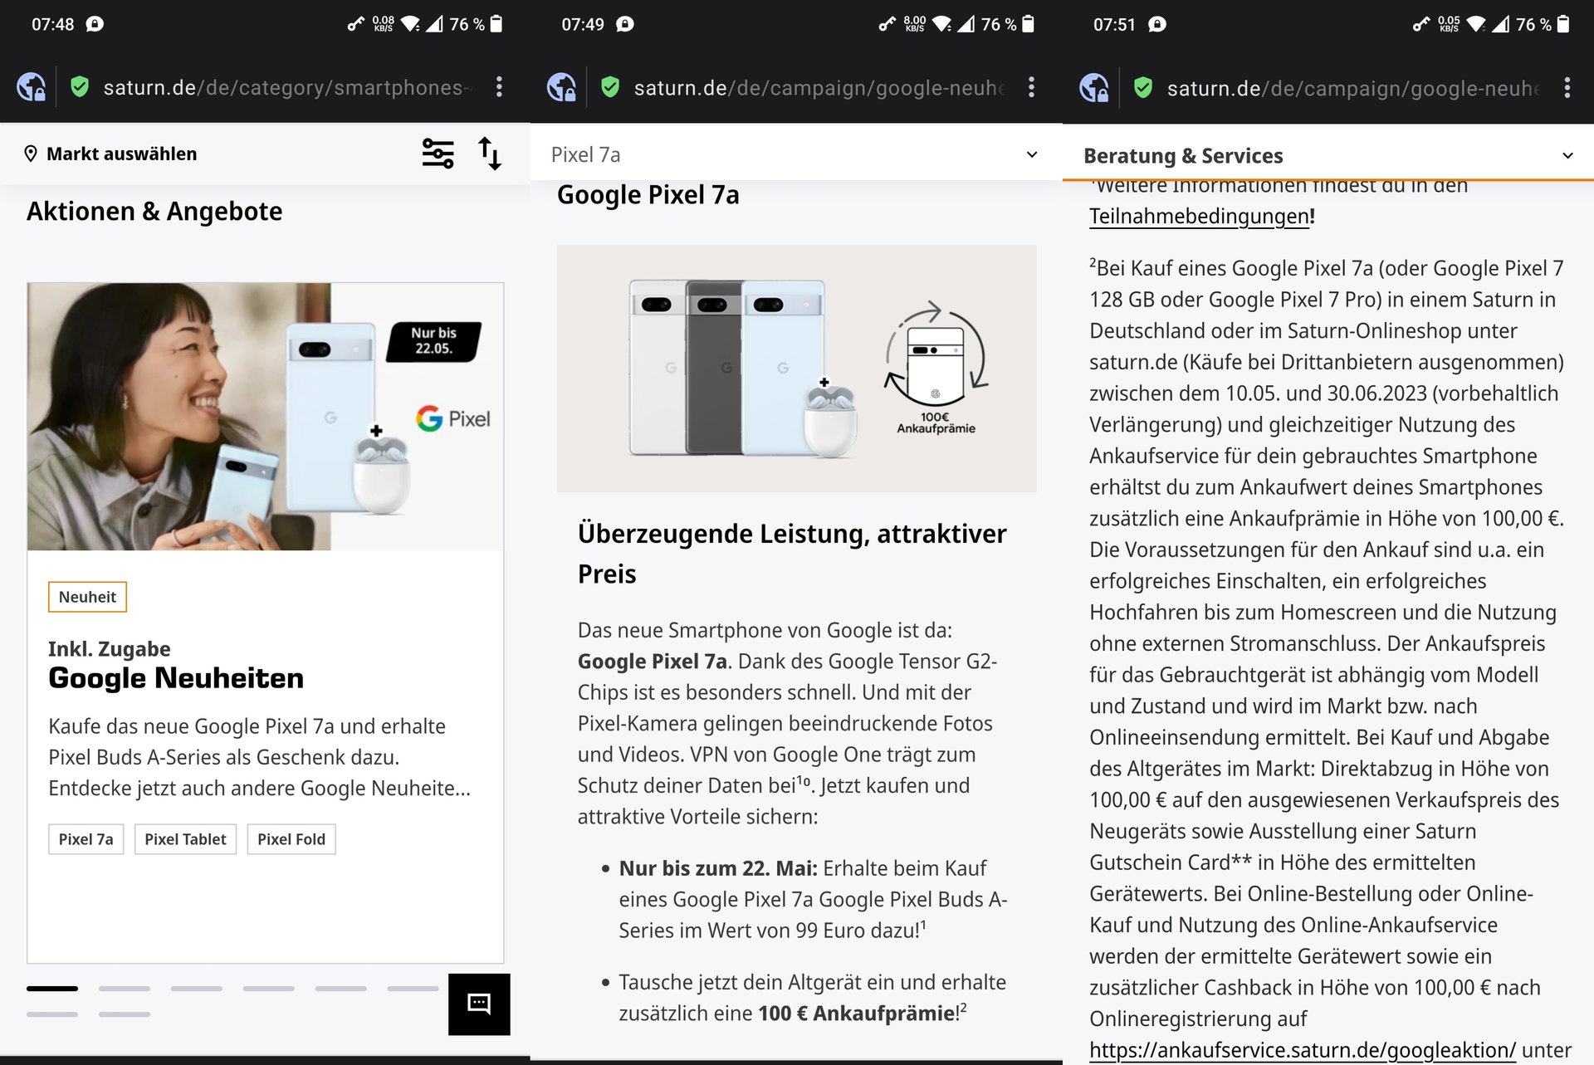This screenshot has width=1594, height=1065.
Task: Go to first carousel indicator dash
Action: 52,989
